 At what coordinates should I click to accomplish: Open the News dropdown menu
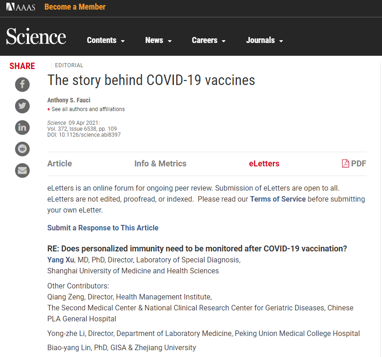[x=158, y=40]
